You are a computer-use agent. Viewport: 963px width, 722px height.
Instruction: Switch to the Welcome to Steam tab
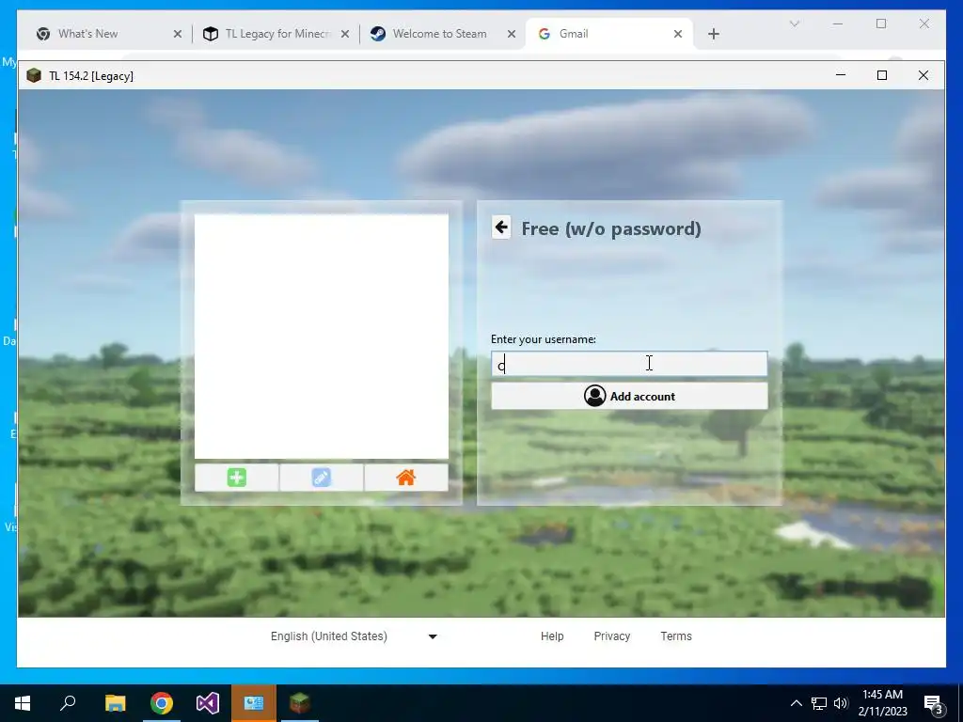click(x=439, y=34)
